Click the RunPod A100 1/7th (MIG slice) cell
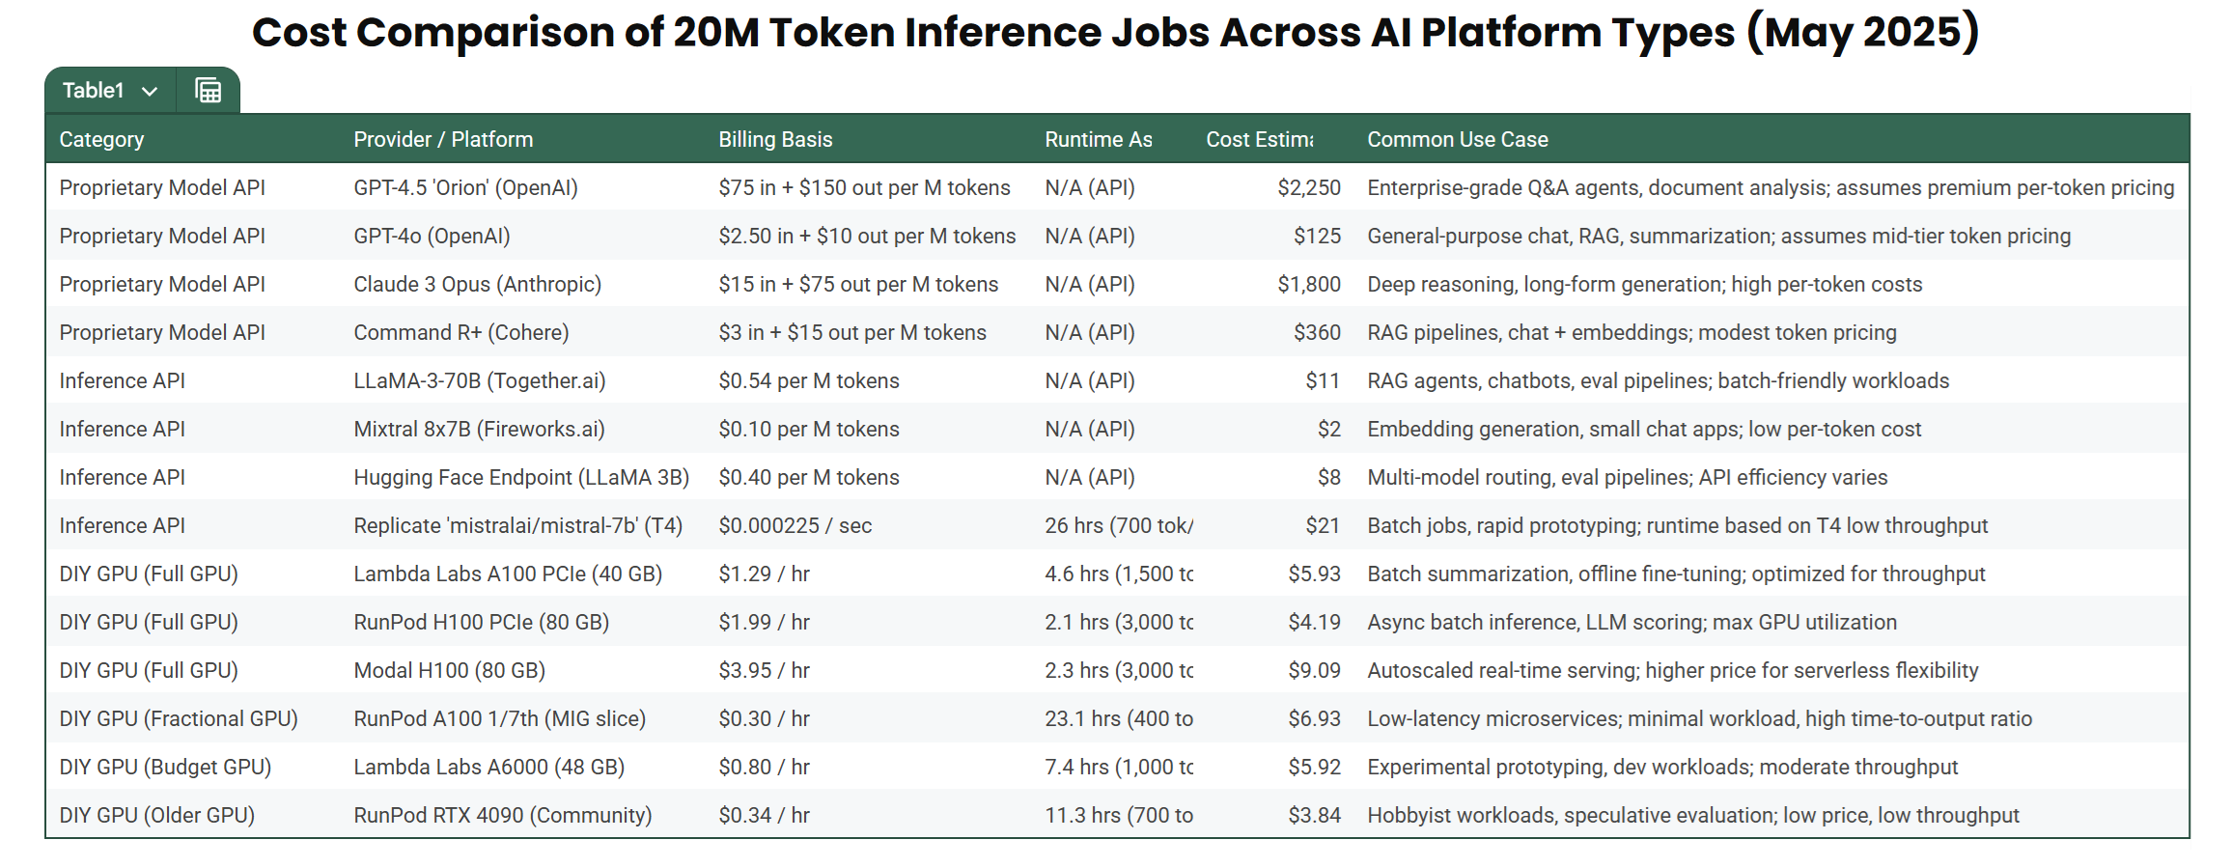 click(500, 718)
